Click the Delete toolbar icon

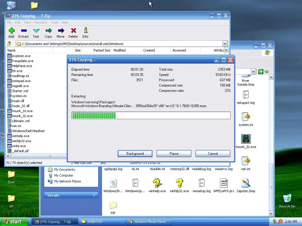pos(73,33)
